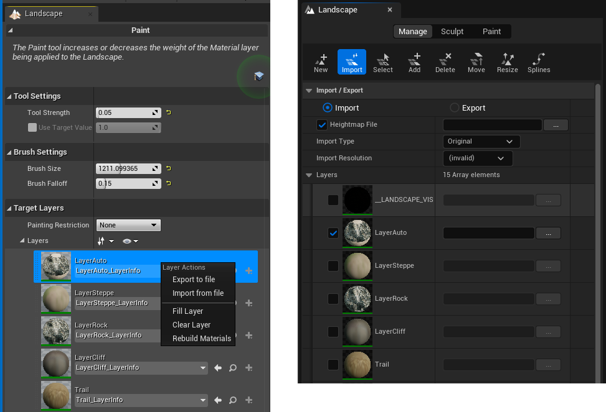Image resolution: width=606 pixels, height=412 pixels.
Task: Open the Painting Restriction dropdown
Action: (x=129, y=226)
